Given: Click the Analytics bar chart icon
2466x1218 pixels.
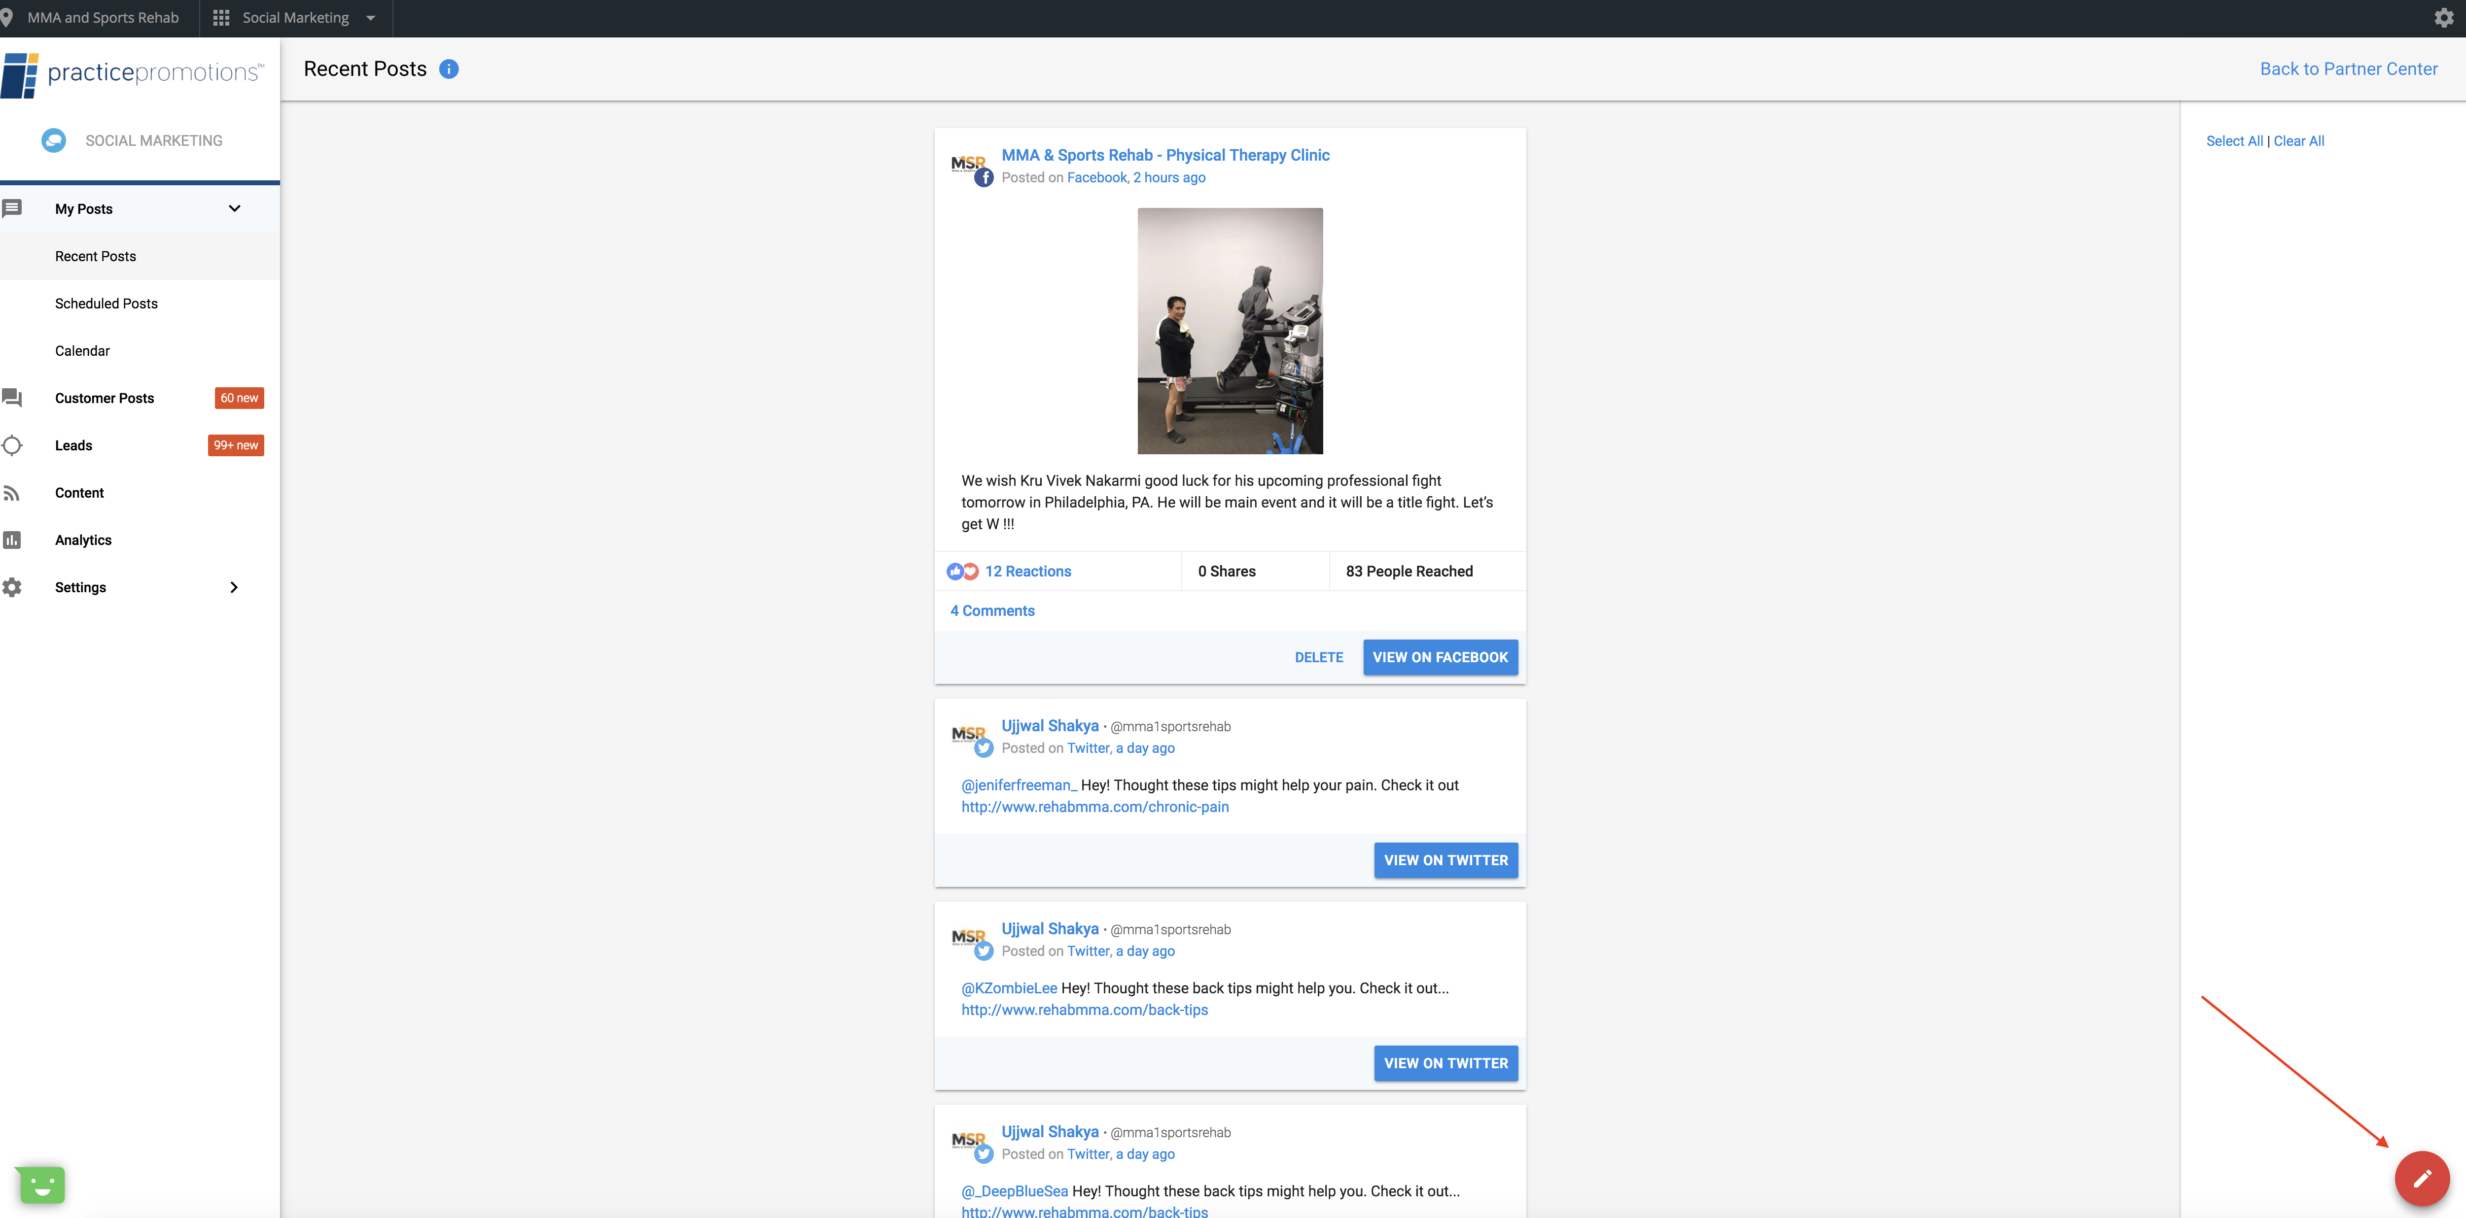Looking at the screenshot, I should coord(11,540).
